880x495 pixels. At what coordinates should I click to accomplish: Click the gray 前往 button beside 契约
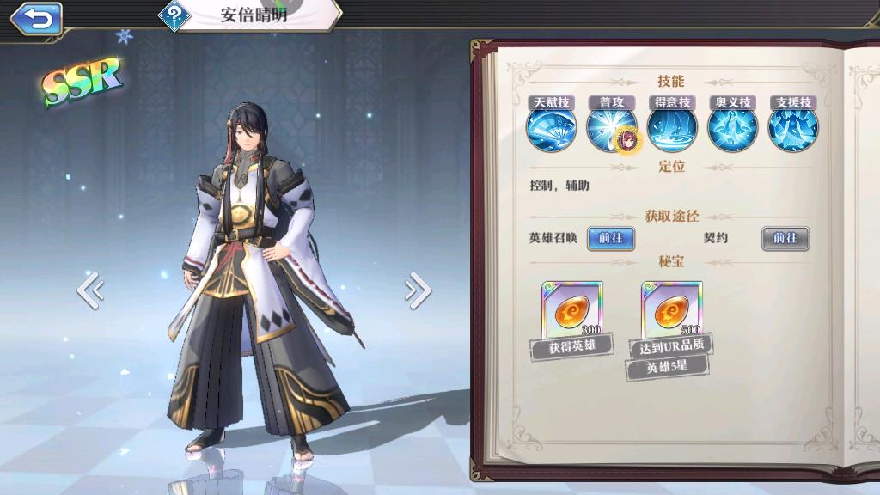[x=785, y=239]
